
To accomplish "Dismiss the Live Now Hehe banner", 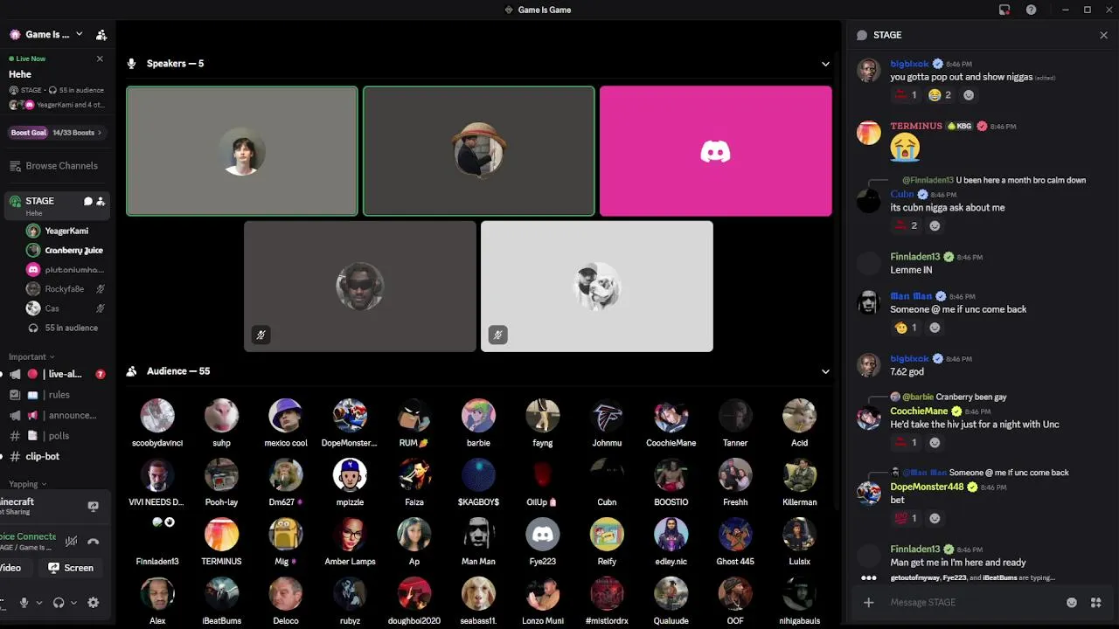I will (100, 59).
